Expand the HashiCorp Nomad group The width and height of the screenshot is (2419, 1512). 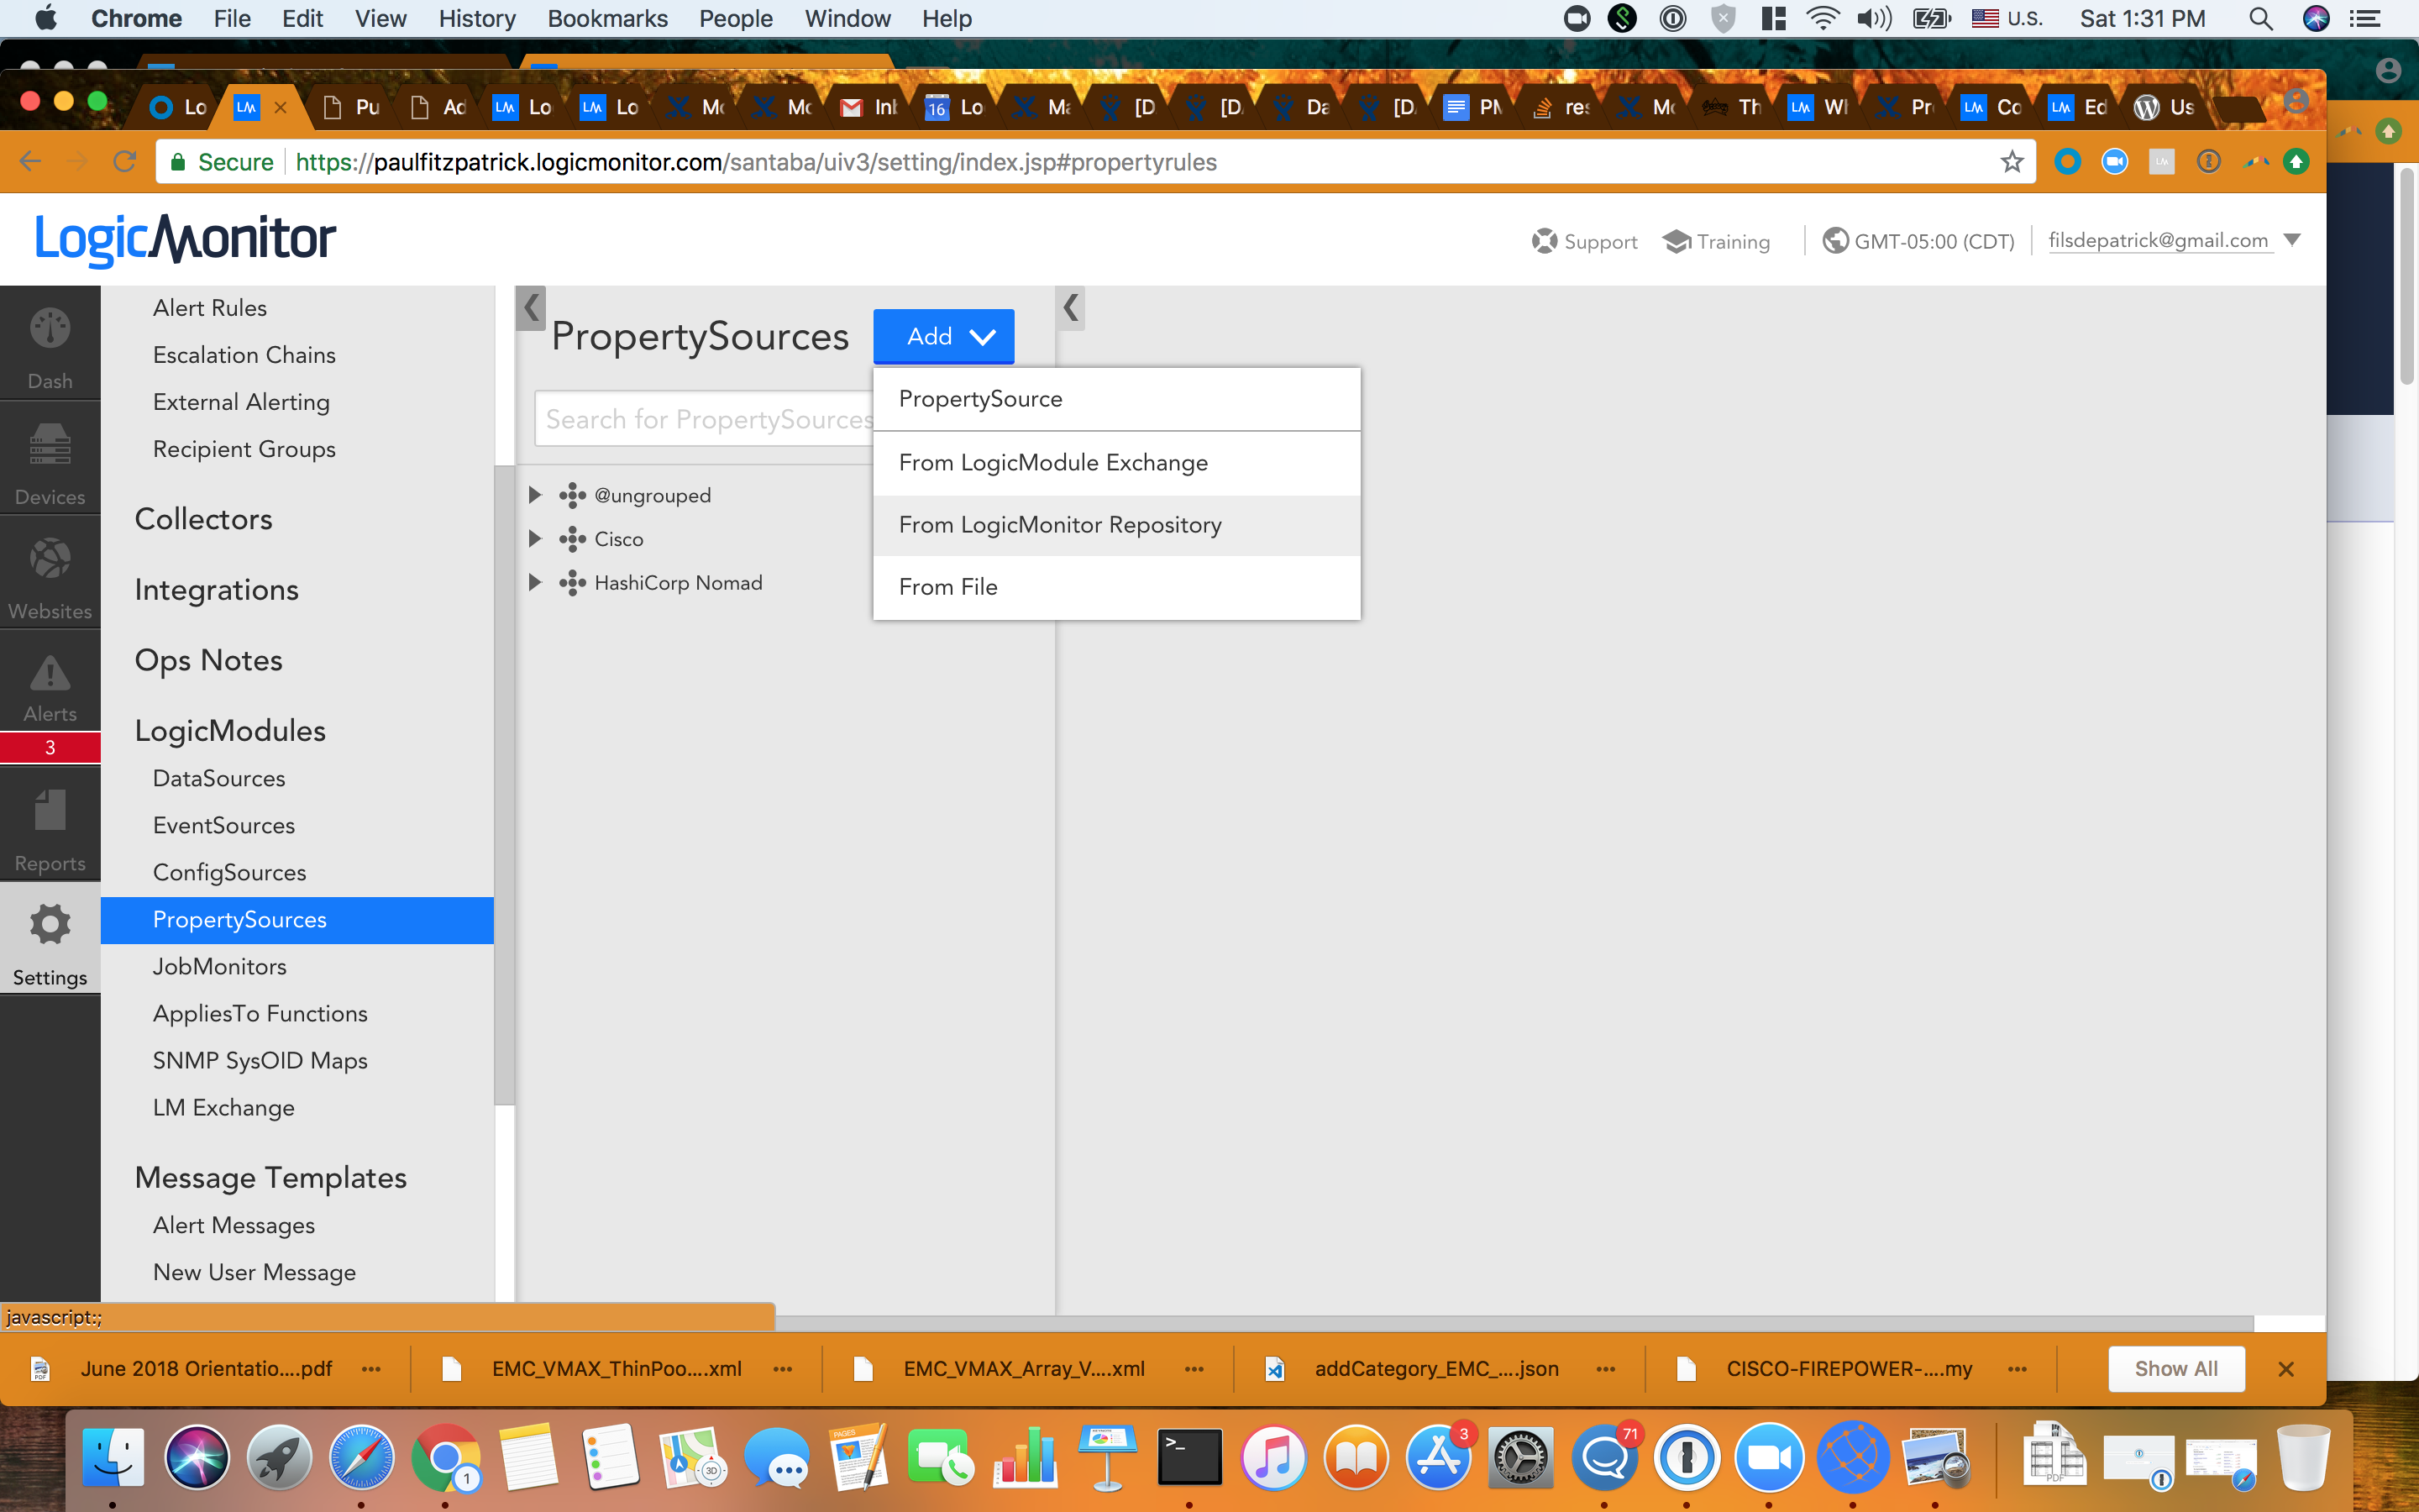[x=535, y=582]
